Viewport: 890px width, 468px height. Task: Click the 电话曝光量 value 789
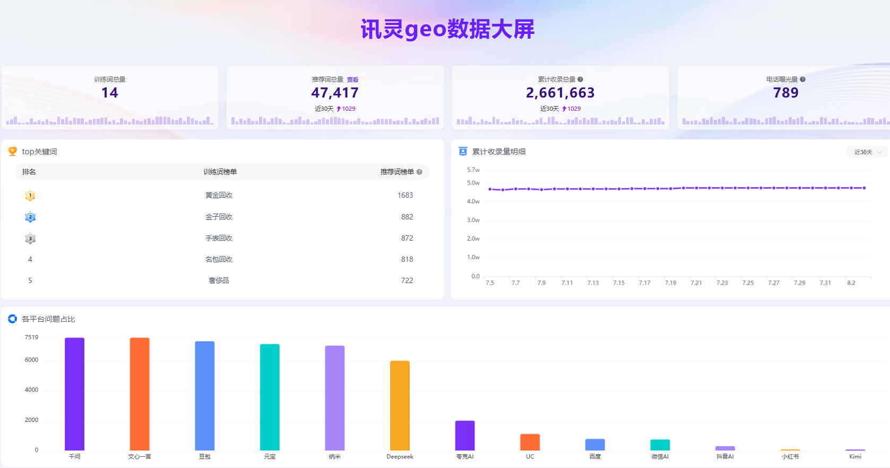coord(786,93)
